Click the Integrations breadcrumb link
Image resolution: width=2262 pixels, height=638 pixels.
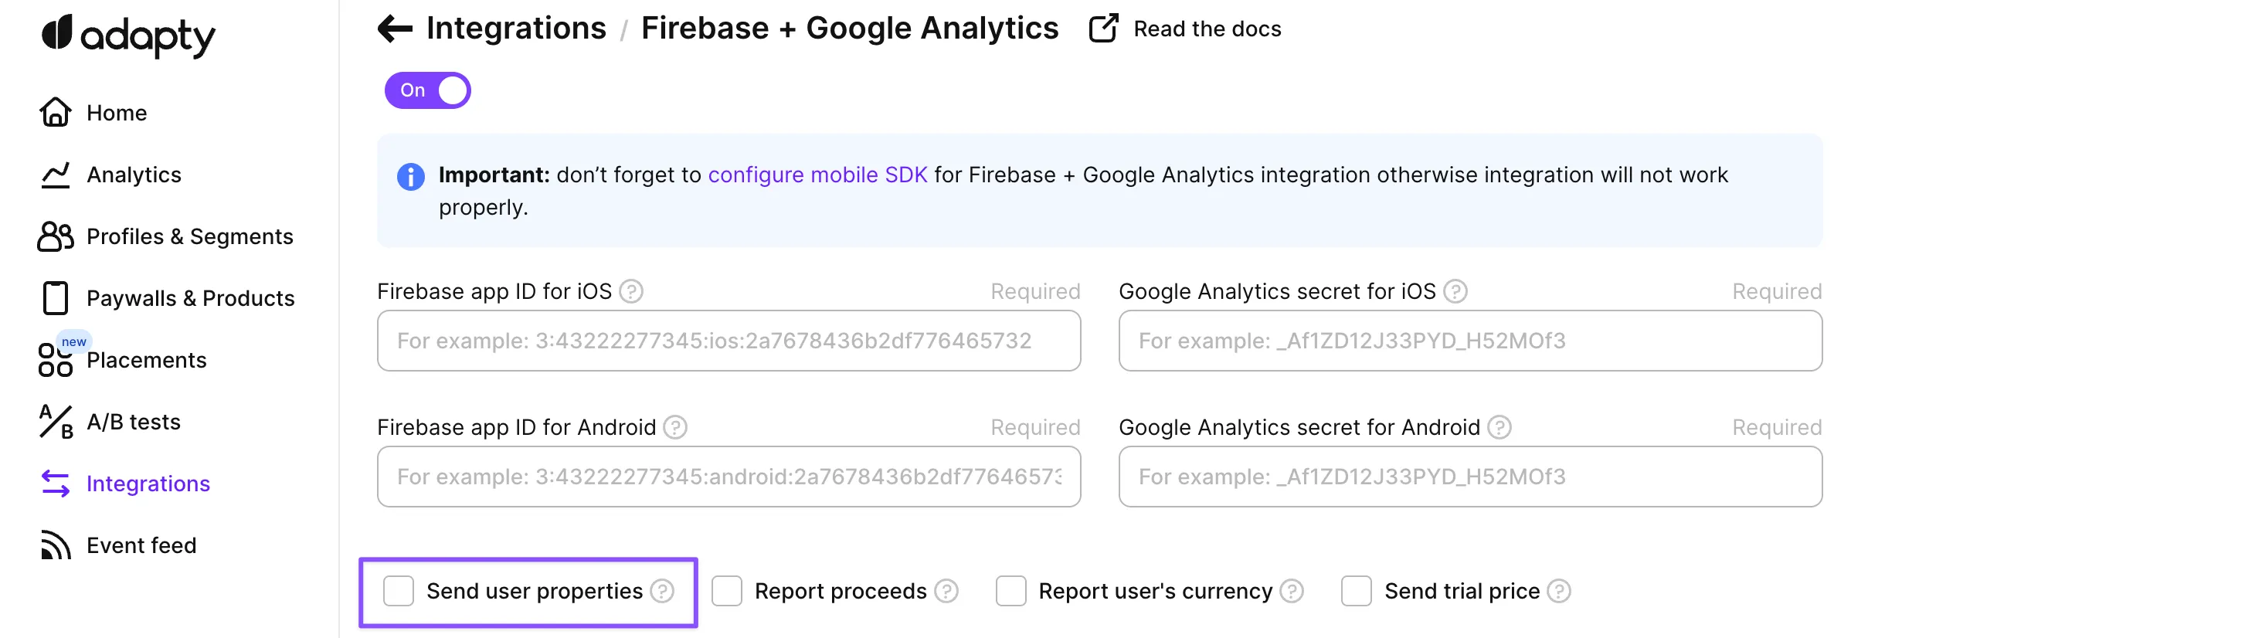515,29
